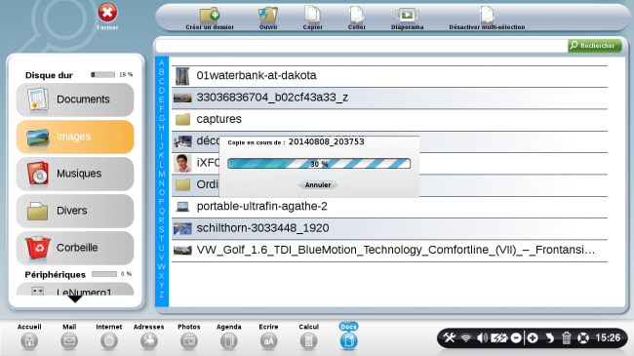Click the portable-ultrafin-agathe-2 laptop thumbnail
This screenshot has height=356, width=634.
tap(182, 207)
